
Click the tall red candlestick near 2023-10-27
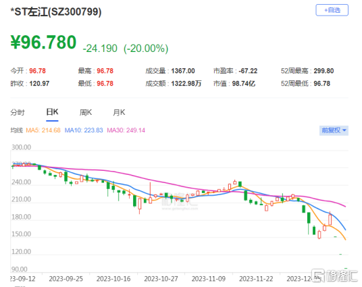pyautogui.click(x=151, y=193)
